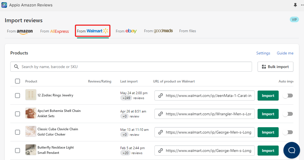The image size is (304, 160).
Task: Switch to the From Amazon tab
Action: [20, 31]
